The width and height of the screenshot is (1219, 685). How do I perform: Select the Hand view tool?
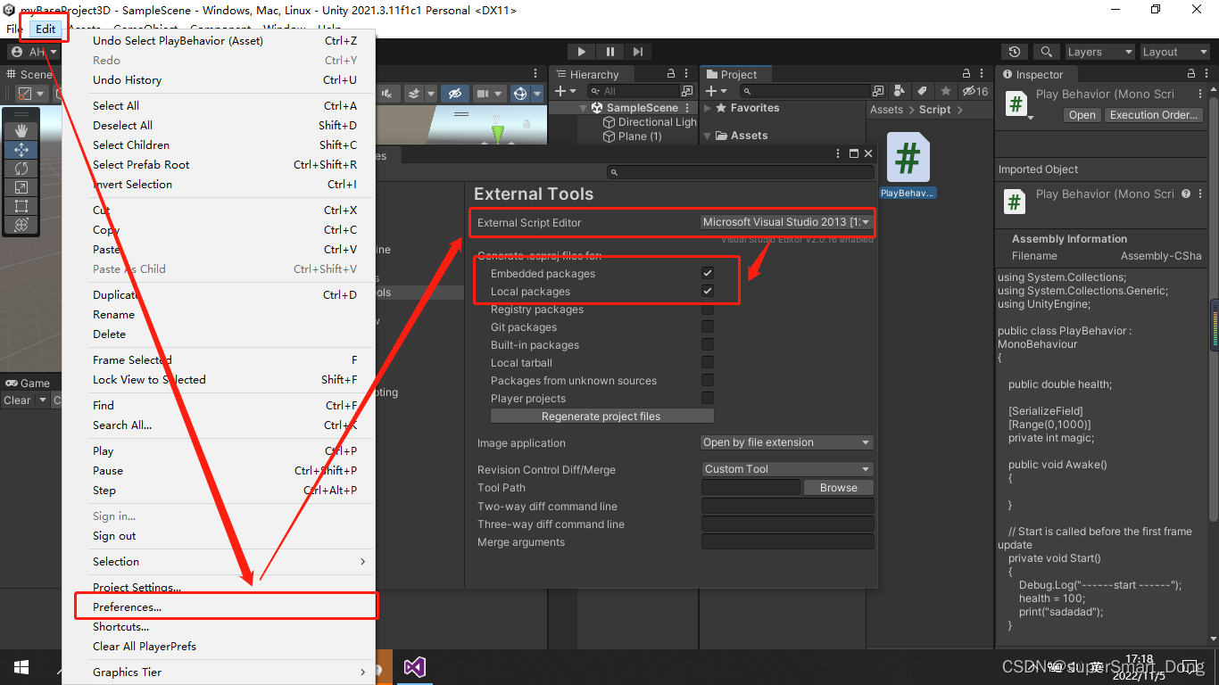point(21,130)
